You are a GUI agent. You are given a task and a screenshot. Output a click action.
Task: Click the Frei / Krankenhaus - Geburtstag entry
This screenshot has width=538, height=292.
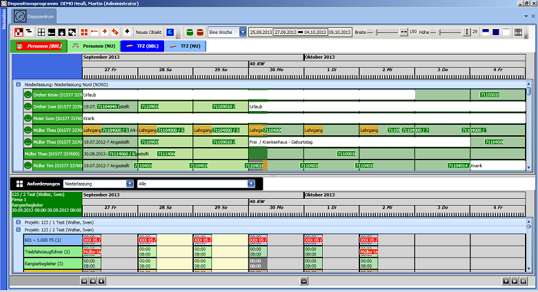coord(359,142)
